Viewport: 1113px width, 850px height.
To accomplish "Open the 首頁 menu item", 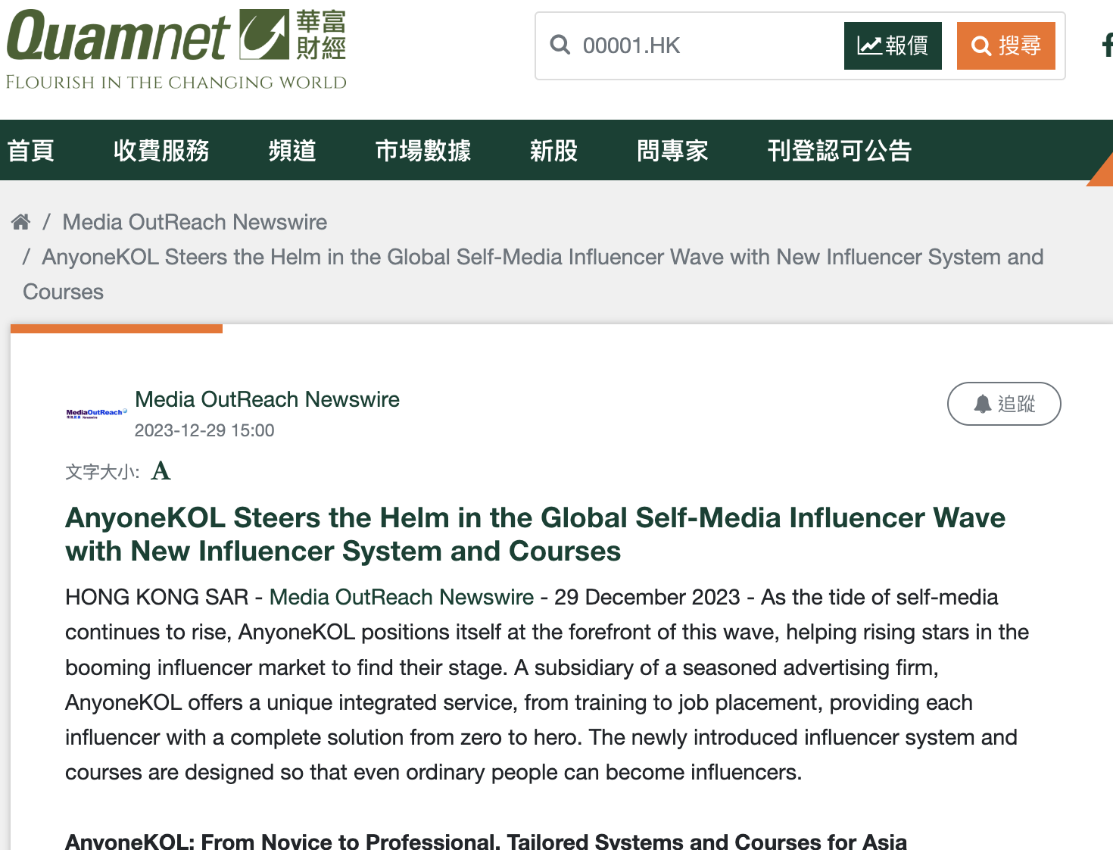I will pyautogui.click(x=31, y=151).
